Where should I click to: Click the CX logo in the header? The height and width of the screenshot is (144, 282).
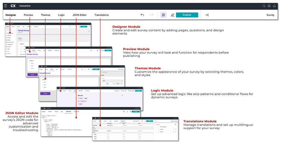coord(13,6)
